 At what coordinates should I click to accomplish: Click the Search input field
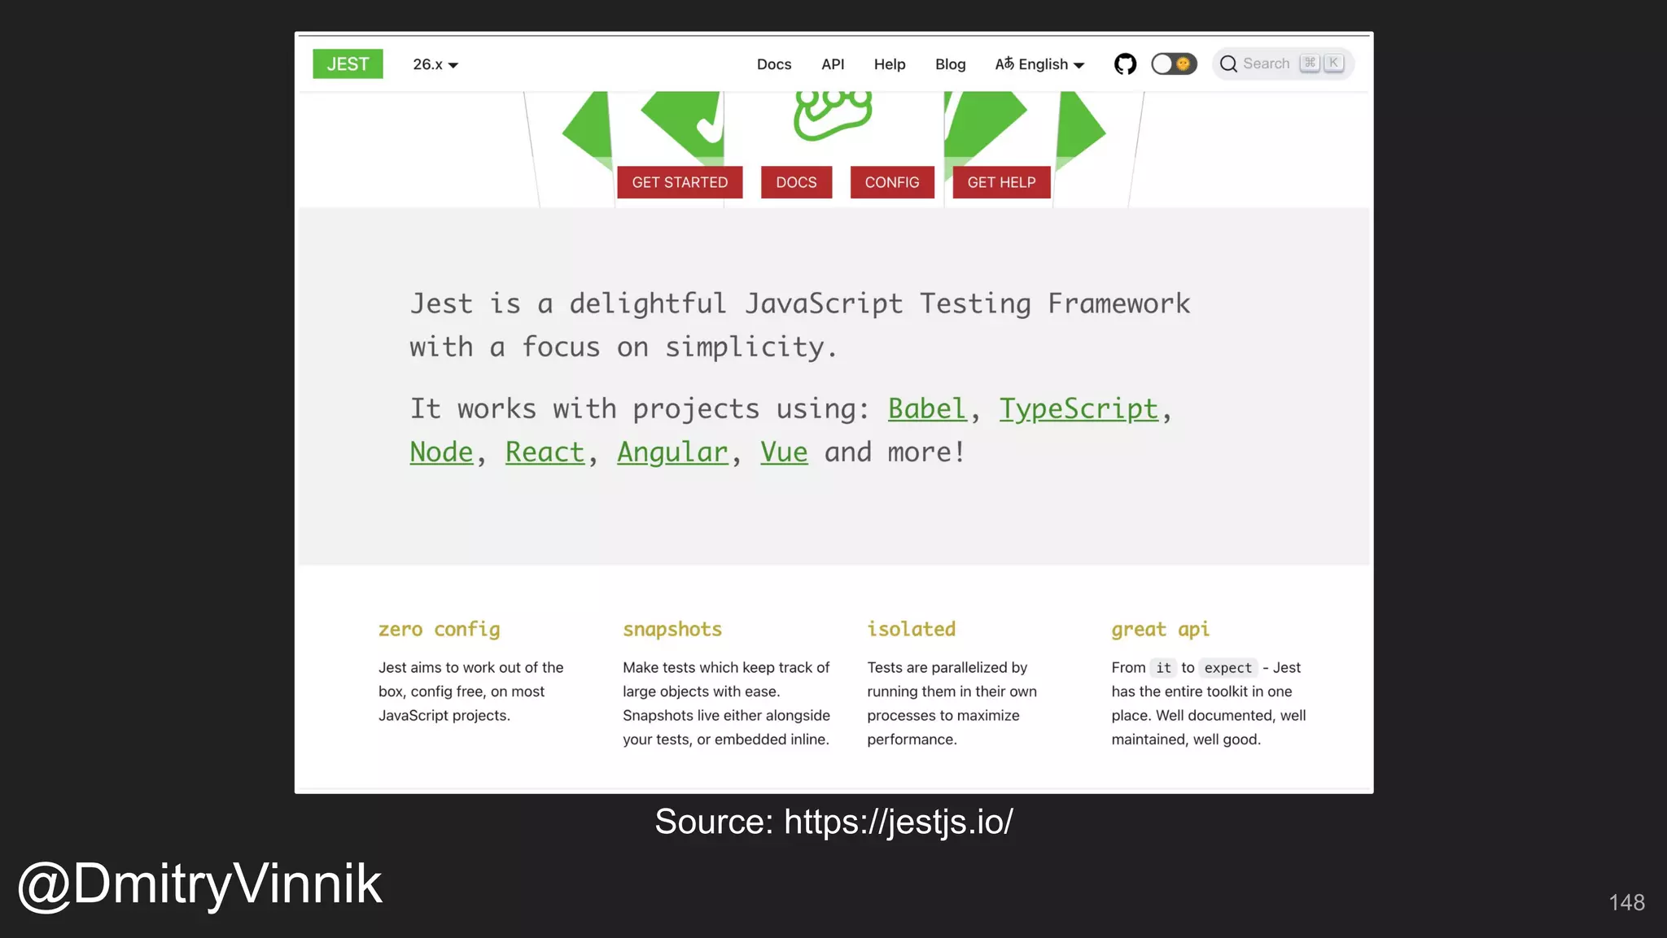click(1283, 64)
